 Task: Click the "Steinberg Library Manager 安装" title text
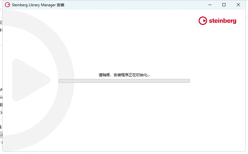click(38, 5)
